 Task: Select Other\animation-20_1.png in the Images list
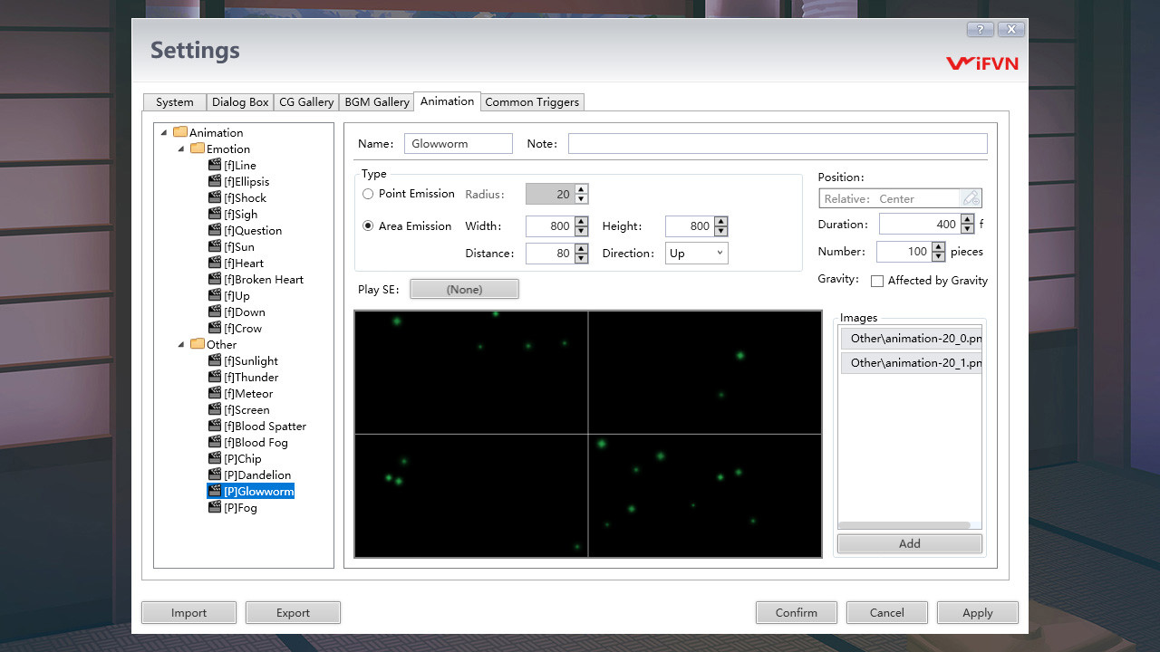coord(911,362)
